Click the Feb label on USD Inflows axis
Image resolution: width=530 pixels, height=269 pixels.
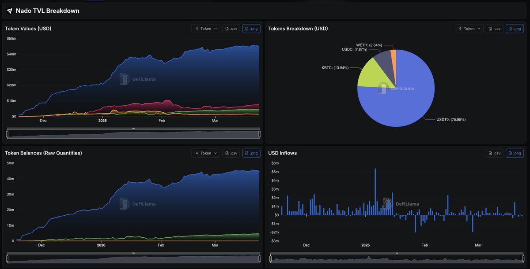[x=425, y=245]
